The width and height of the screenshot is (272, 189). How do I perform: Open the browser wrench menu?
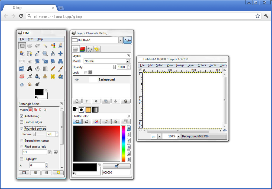[266, 16]
